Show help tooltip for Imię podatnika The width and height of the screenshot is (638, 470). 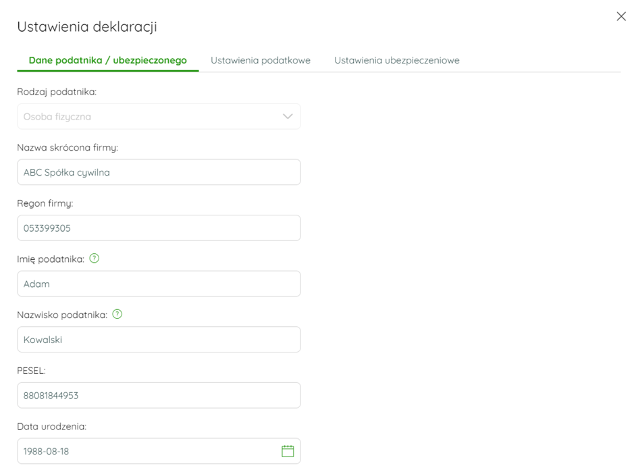point(94,259)
